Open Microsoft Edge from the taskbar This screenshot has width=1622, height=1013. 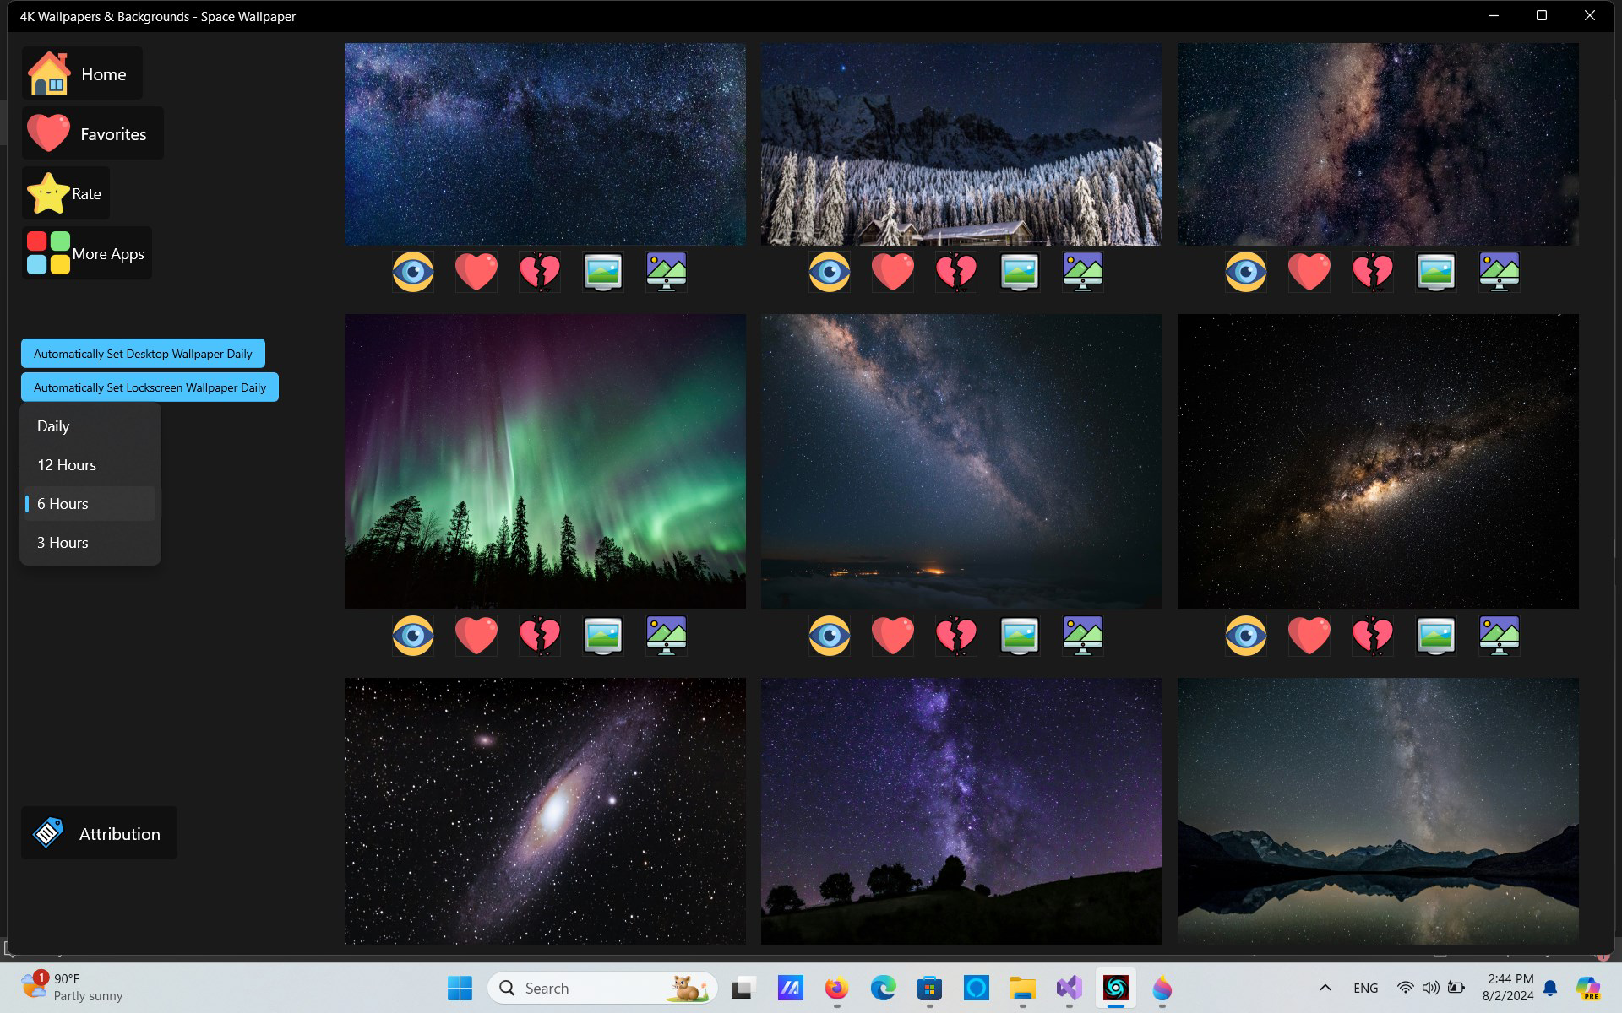(883, 988)
